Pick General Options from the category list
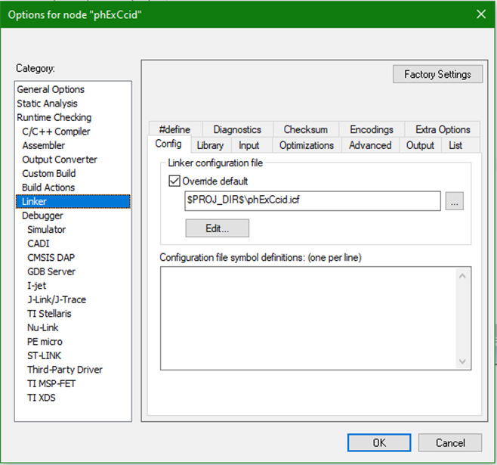 coord(51,89)
